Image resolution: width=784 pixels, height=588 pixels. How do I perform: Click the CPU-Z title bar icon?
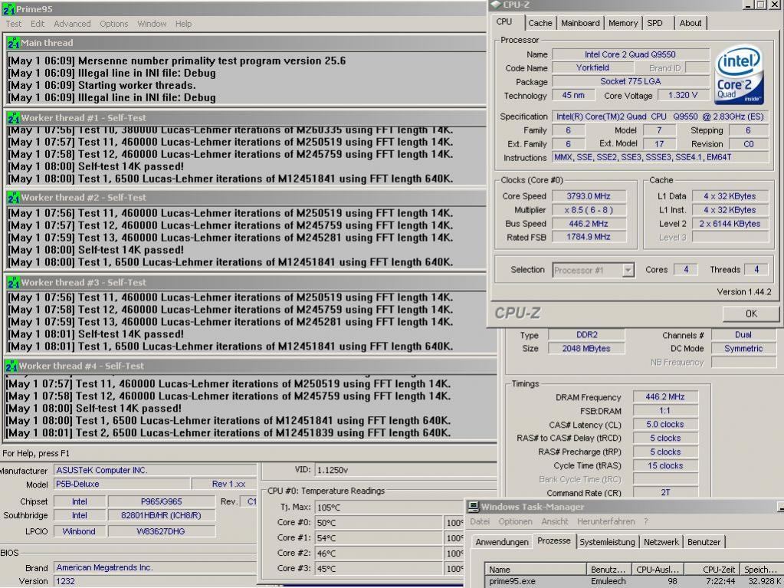pos(496,5)
